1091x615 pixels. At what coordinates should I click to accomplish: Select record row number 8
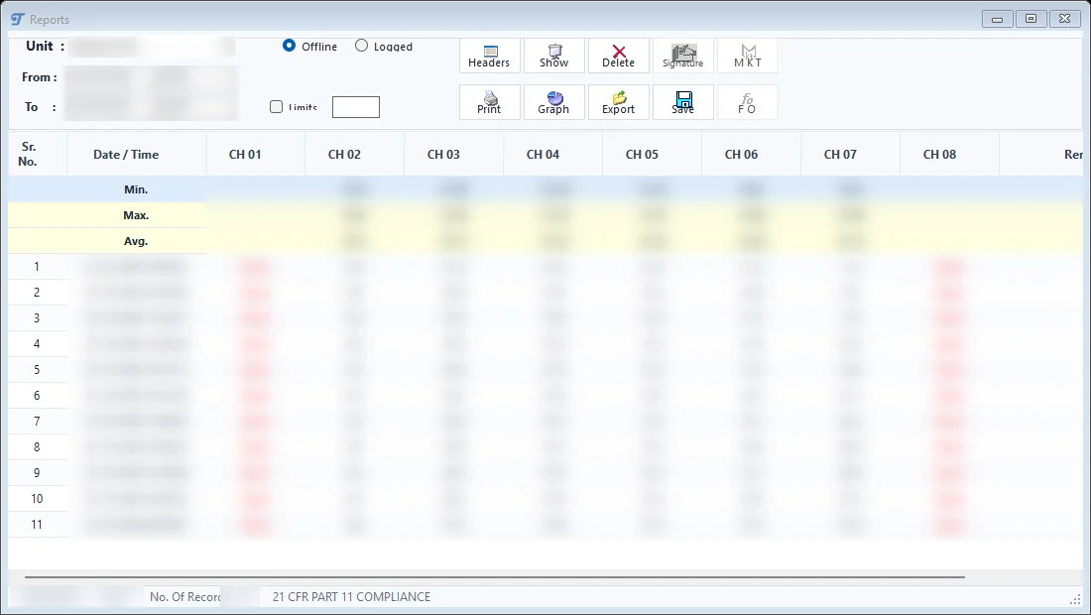[545, 446]
